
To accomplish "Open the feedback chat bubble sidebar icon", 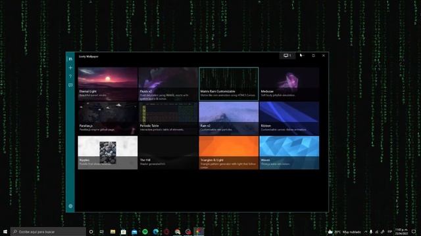I will (70, 85).
